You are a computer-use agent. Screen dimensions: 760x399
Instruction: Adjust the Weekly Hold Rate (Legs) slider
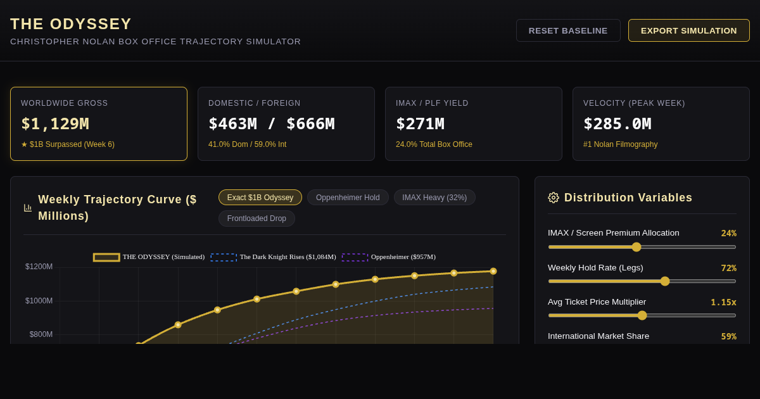click(x=642, y=281)
